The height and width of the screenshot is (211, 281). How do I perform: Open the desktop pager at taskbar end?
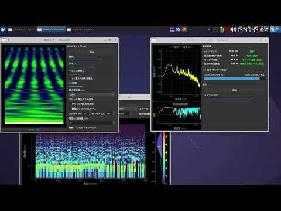275,29
